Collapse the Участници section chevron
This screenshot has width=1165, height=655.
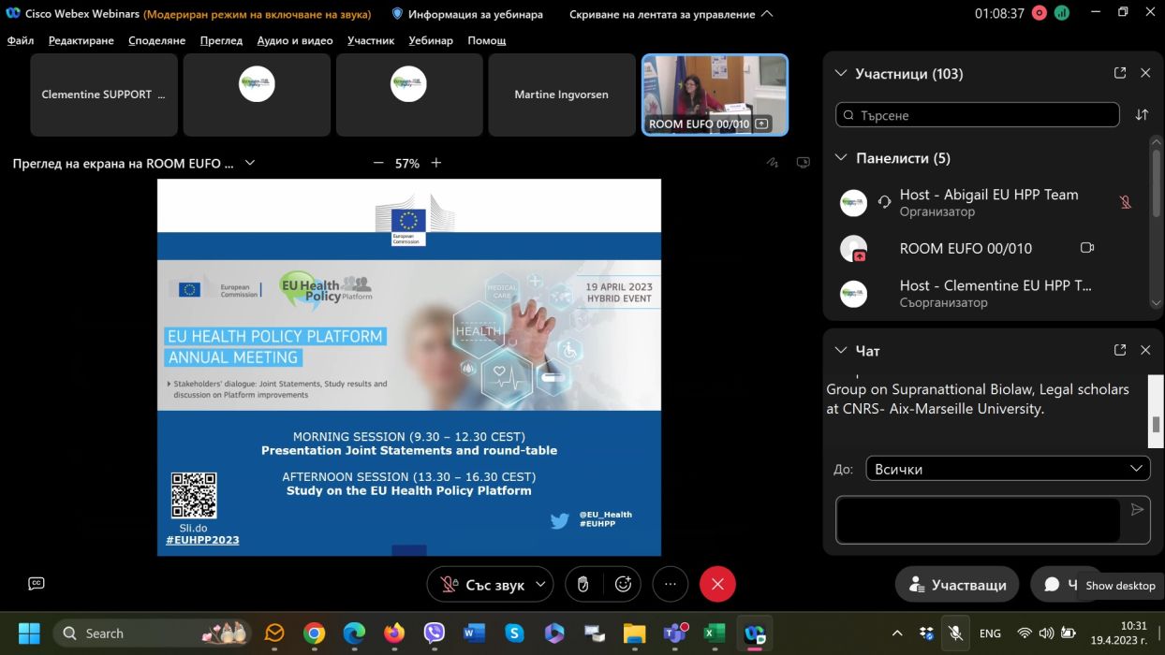click(840, 73)
